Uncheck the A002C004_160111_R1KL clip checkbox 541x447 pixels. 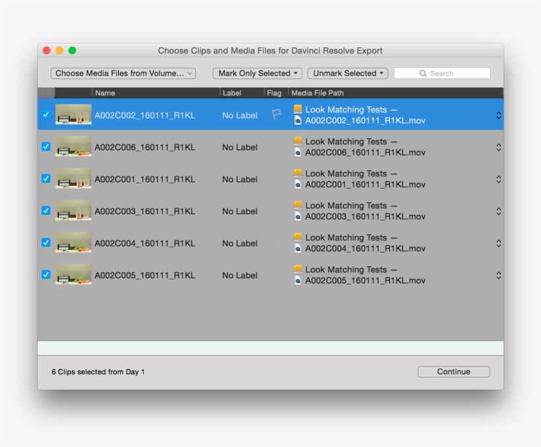(x=46, y=243)
